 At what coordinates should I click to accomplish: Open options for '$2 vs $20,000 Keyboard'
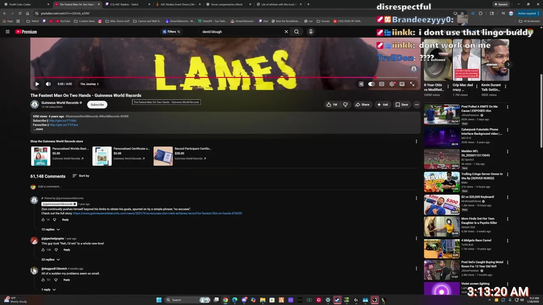(507, 198)
